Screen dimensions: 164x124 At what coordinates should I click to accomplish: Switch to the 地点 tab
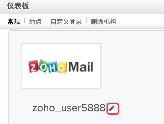click(35, 21)
